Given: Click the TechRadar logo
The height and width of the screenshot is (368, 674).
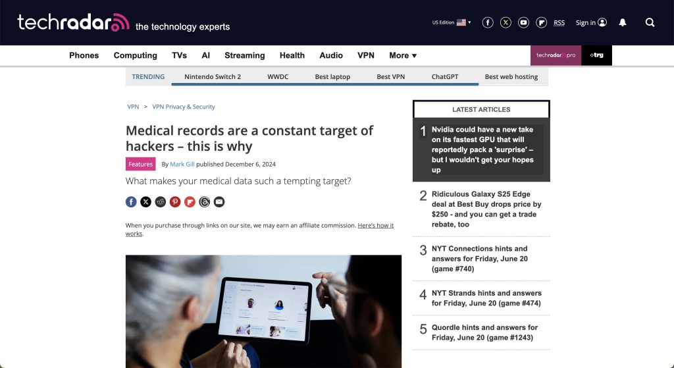Looking at the screenshot, I should 73,22.
